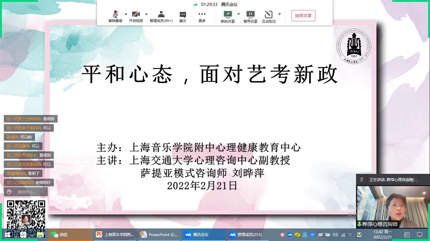This screenshot has height=241, width=430.
Task: Click the green network signal indicator
Action: tap(195, 4)
